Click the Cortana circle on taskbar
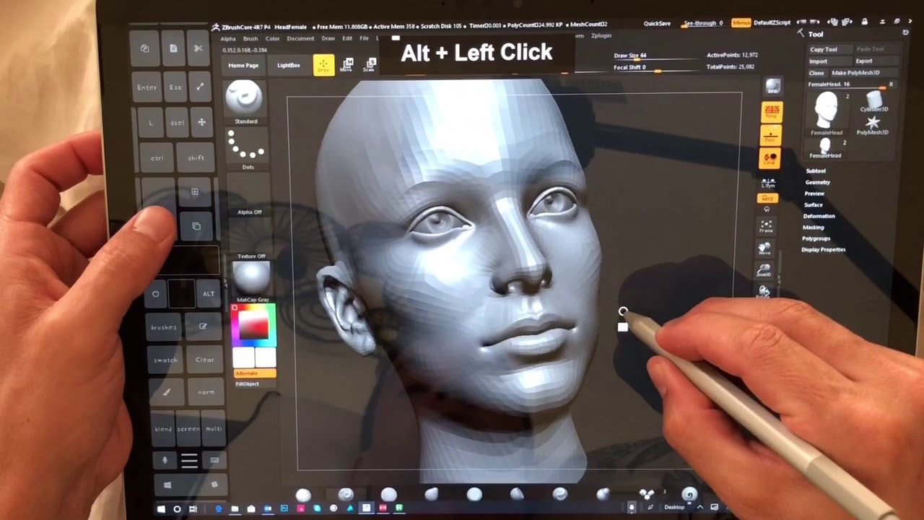 tap(177, 508)
